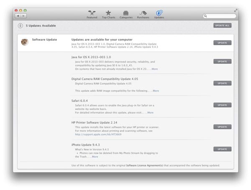This screenshot has height=190, width=251.
Task: Update Java for OS X 2013-003
Action: 222,61
